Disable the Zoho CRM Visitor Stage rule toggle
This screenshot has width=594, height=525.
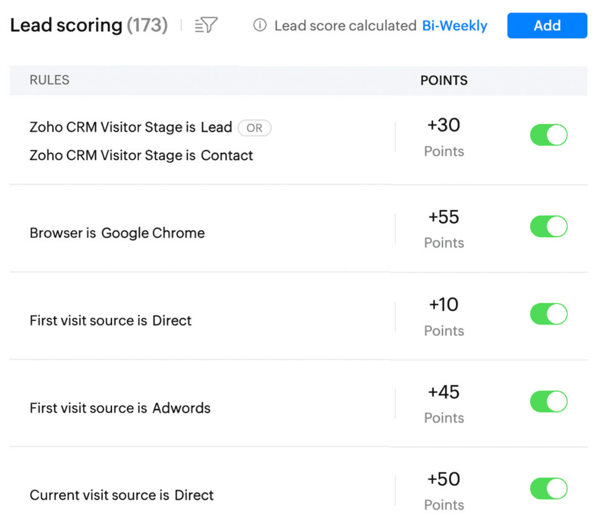pos(549,135)
